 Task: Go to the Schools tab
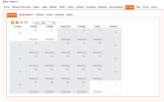pyautogui.click(x=53, y=7)
